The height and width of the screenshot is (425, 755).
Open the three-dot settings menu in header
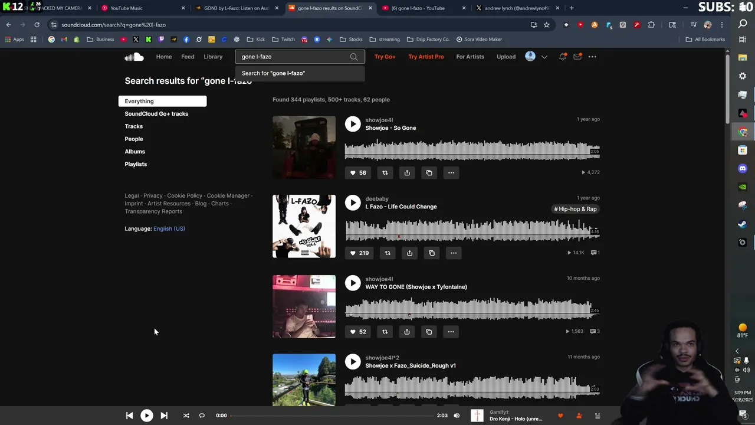click(592, 57)
